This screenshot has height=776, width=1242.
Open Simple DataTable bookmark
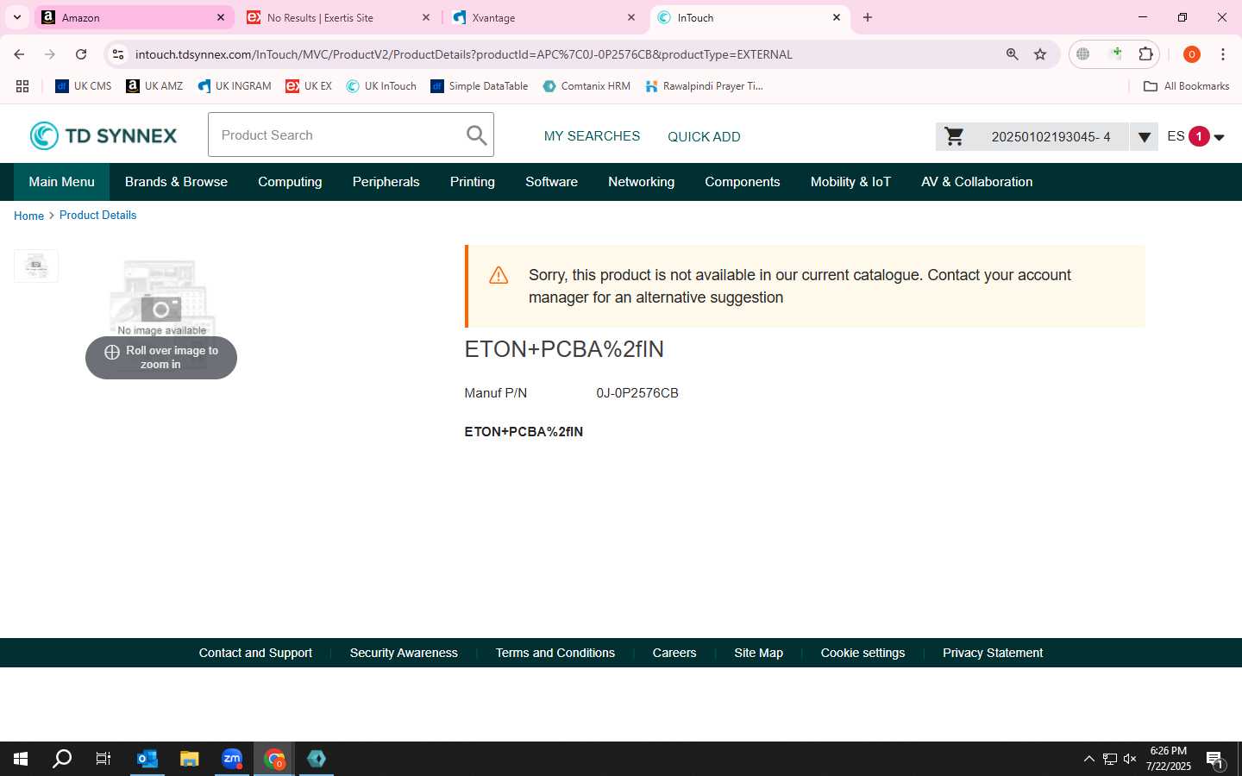pos(480,86)
